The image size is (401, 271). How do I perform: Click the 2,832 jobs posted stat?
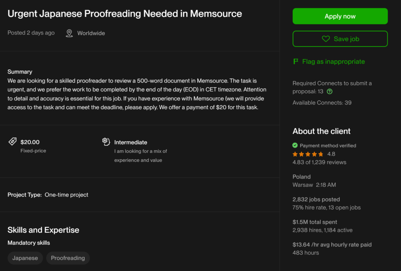(316, 199)
